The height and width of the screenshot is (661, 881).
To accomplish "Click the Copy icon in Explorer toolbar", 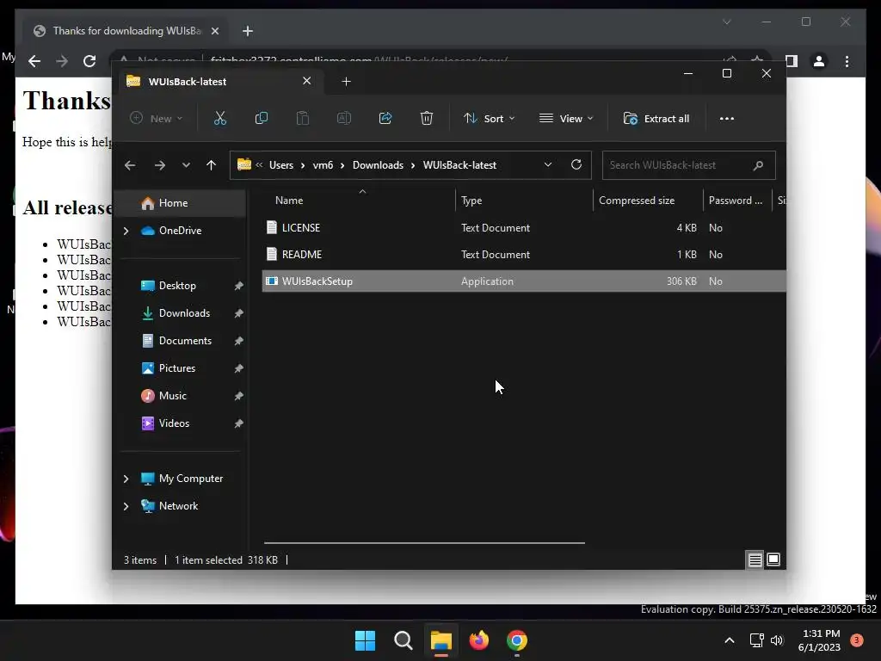I will pos(262,119).
